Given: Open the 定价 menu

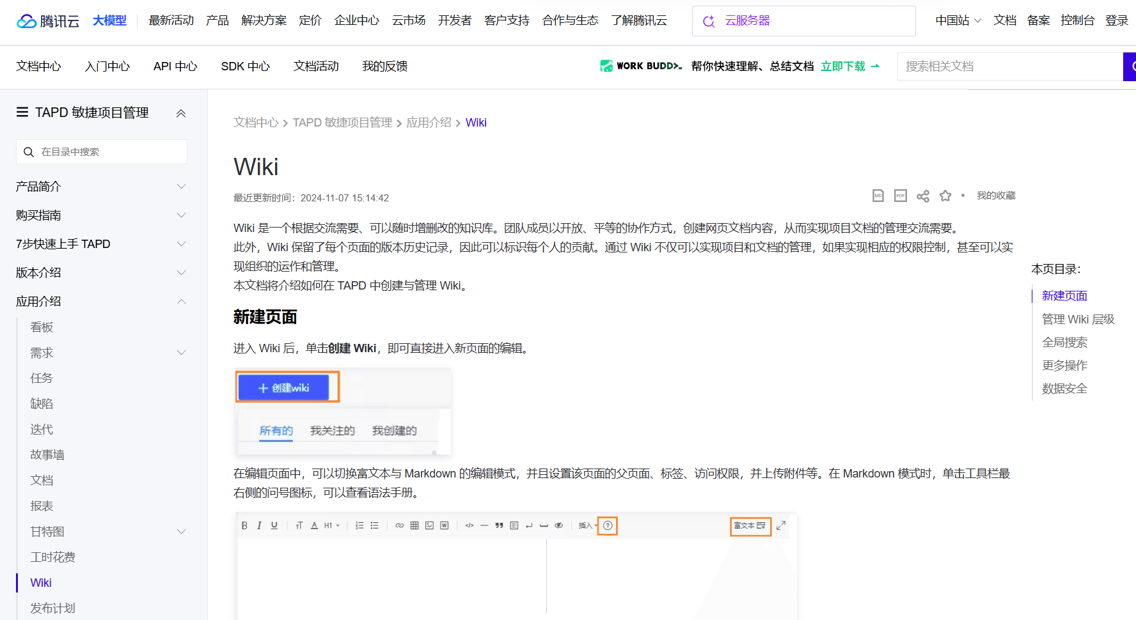Looking at the screenshot, I should (310, 20).
